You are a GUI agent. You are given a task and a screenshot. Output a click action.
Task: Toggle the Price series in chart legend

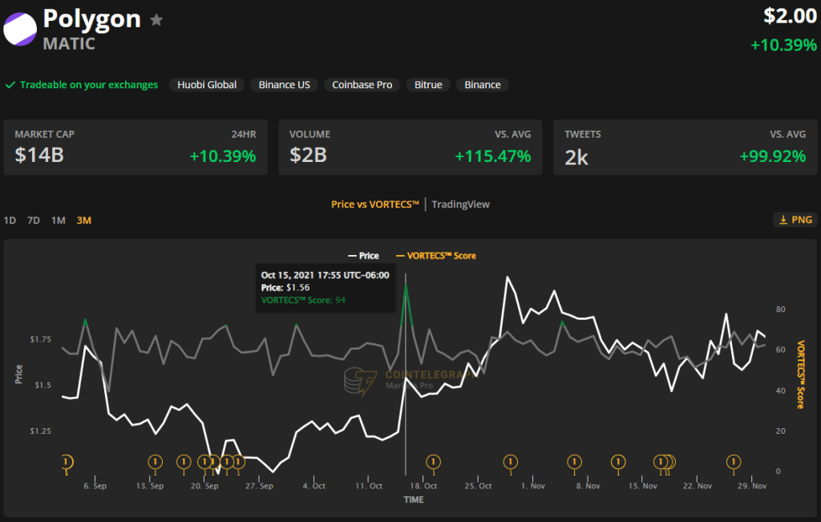pos(362,256)
